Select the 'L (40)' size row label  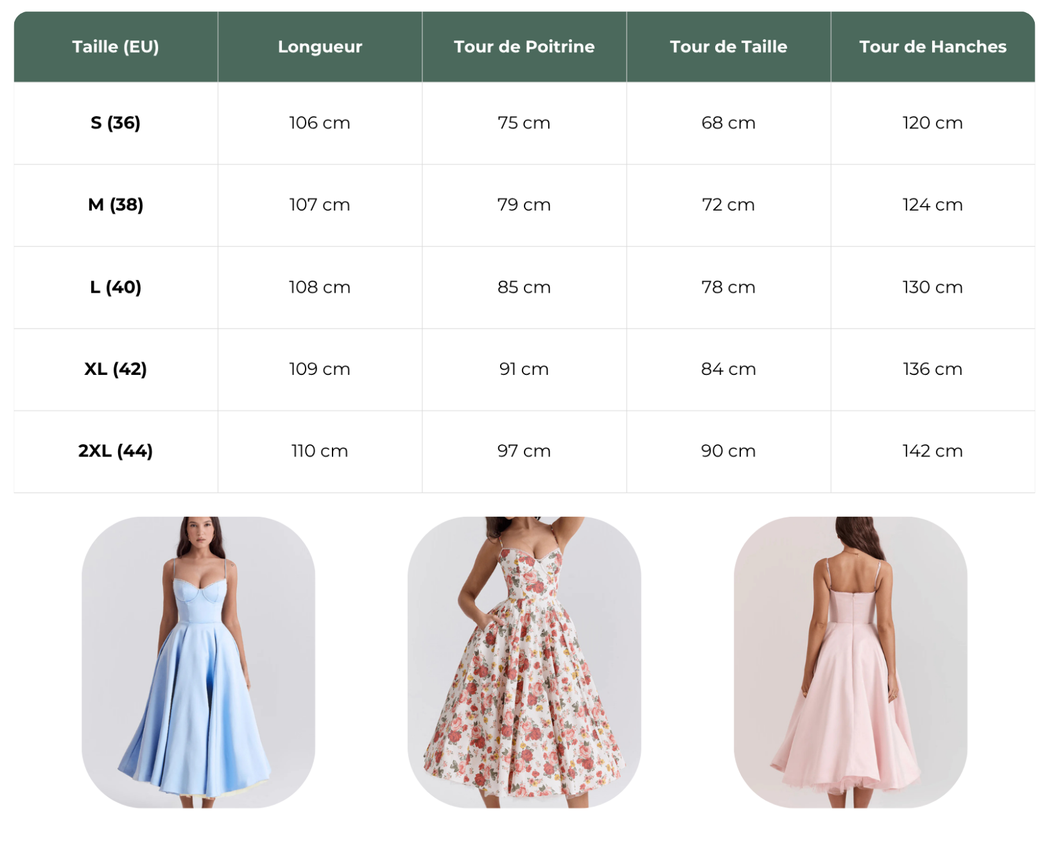pos(116,287)
